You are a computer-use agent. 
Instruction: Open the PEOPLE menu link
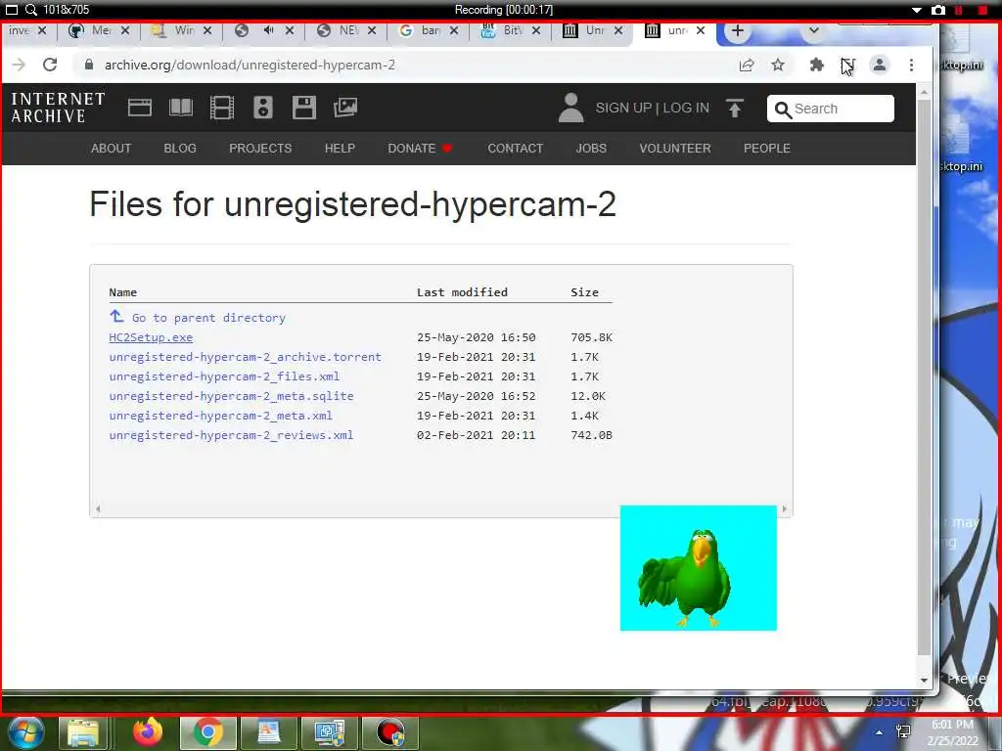tap(767, 149)
